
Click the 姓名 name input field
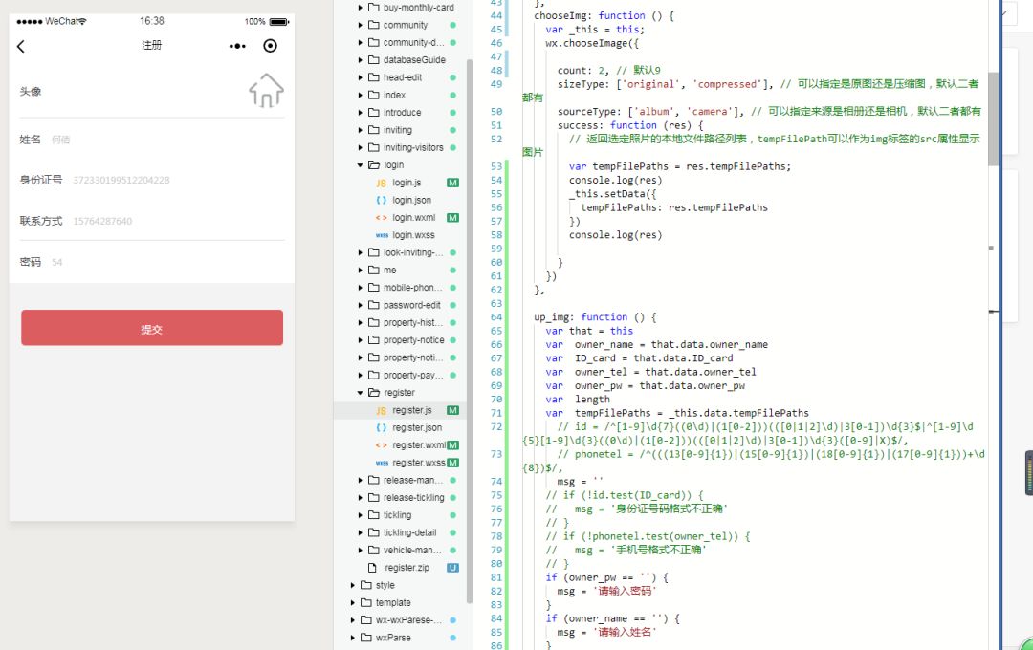point(167,140)
